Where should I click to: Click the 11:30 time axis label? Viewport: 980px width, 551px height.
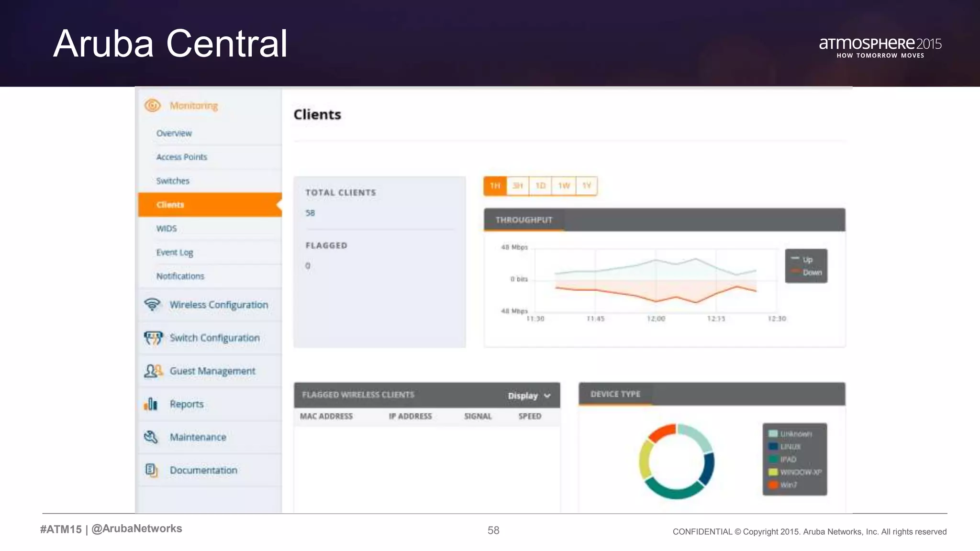pyautogui.click(x=535, y=319)
